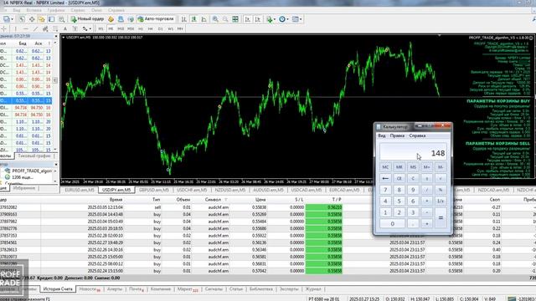This screenshot has height=301, width=536.
Task: Open the GBPUSD.em,M5 chart tab
Action: tap(154, 190)
